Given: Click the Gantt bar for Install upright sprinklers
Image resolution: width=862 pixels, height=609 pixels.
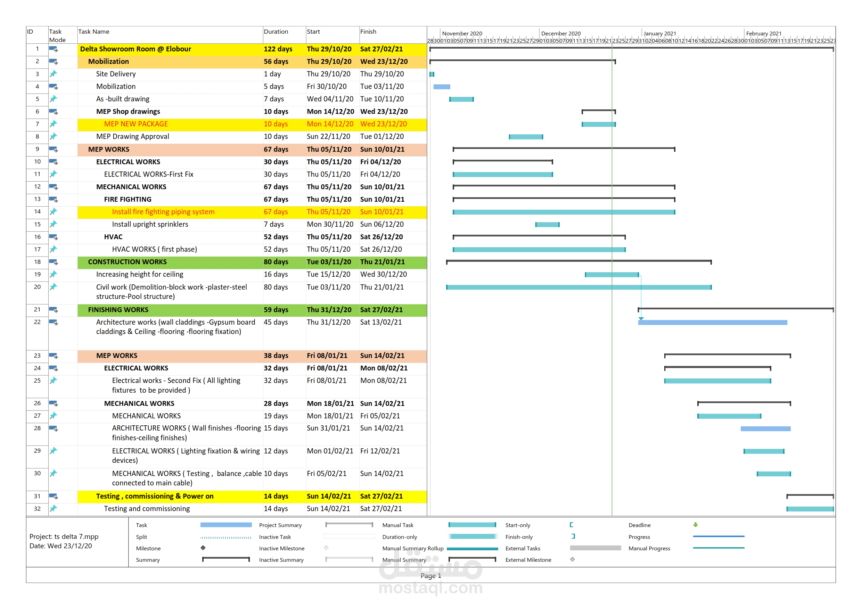Looking at the screenshot, I should tap(547, 225).
